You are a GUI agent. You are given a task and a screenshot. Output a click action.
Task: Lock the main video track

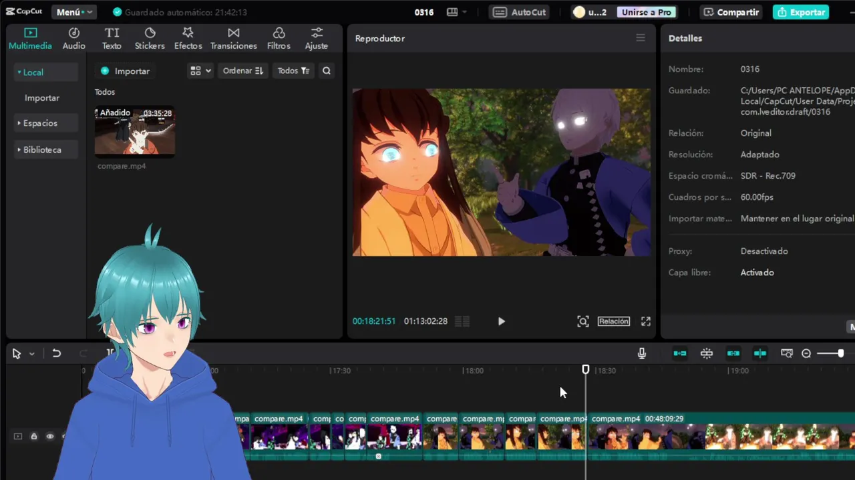34,437
